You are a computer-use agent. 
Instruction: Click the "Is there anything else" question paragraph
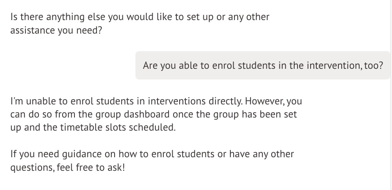(140, 24)
